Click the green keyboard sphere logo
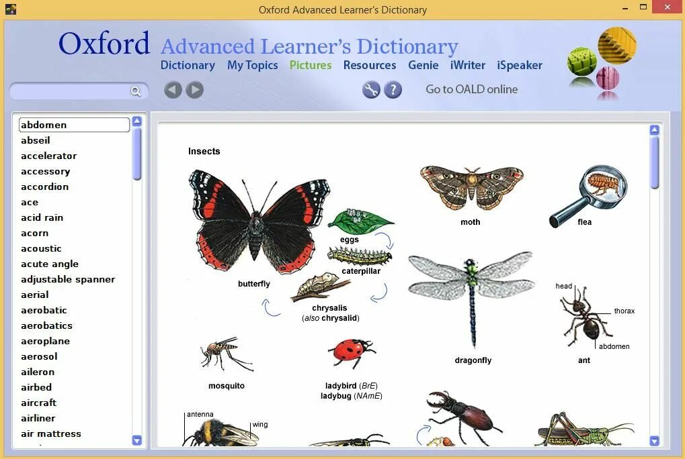The height and width of the screenshot is (459, 685). coord(582,62)
